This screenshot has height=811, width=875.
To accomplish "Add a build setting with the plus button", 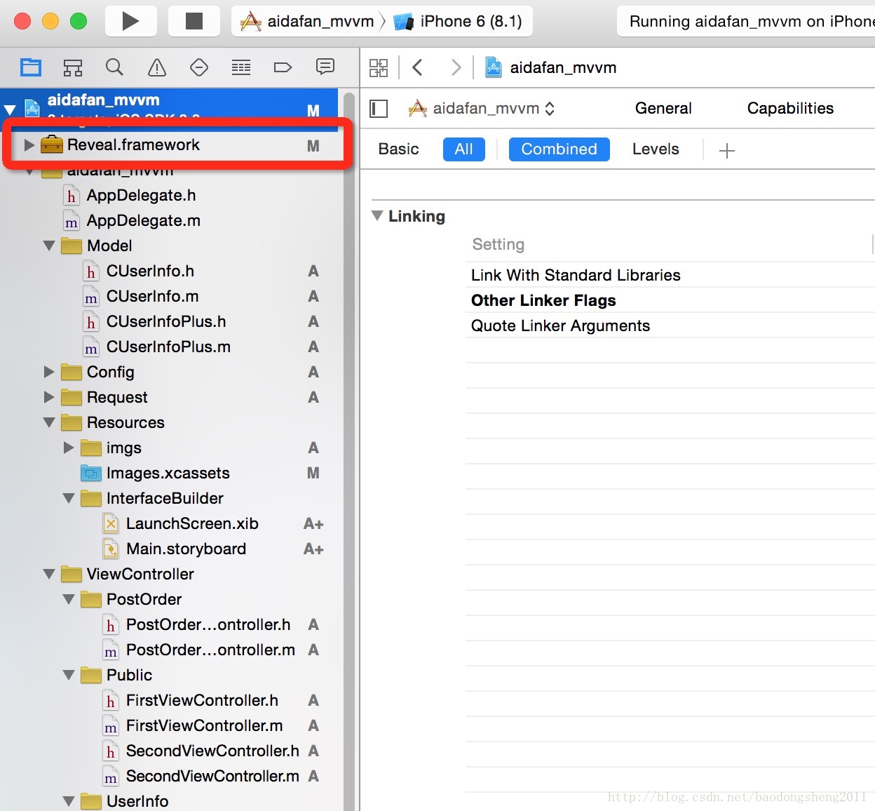I will point(727,151).
